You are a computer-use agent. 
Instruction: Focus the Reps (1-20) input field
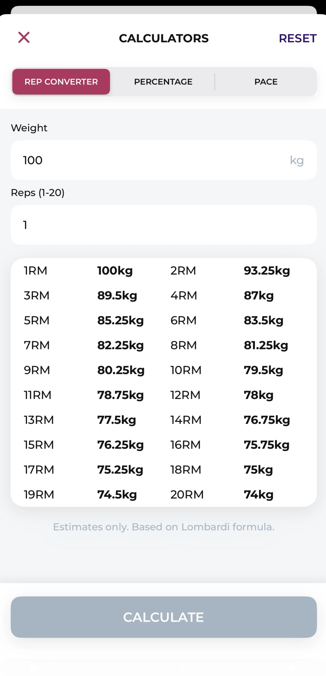click(x=164, y=225)
